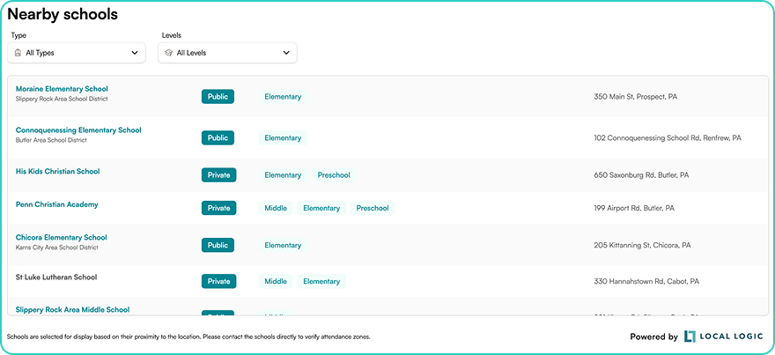This screenshot has height=355, width=775.
Task: Click the graduation cap icon in Levels filter
Action: 168,53
